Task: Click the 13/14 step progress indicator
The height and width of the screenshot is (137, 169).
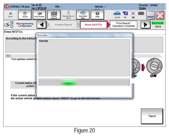Action: tap(158, 25)
